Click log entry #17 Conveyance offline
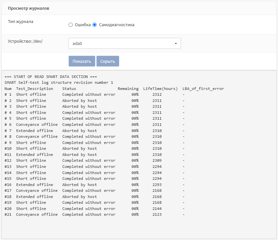The height and width of the screenshot is (240, 278). pyautogui.click(x=37, y=191)
